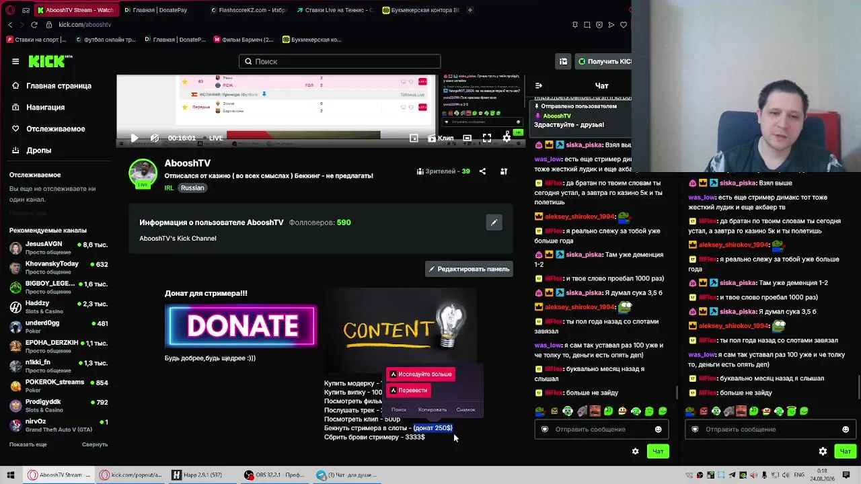Screen dimensions: 861x484
Task: Open the Kick hamburger menu
Action: click(x=15, y=61)
